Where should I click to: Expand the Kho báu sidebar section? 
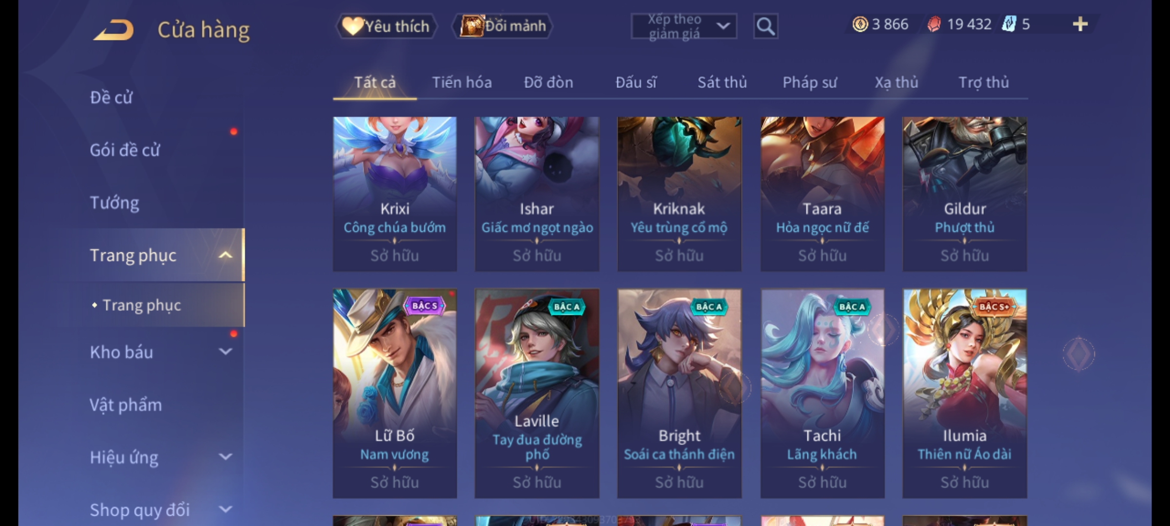click(x=225, y=352)
